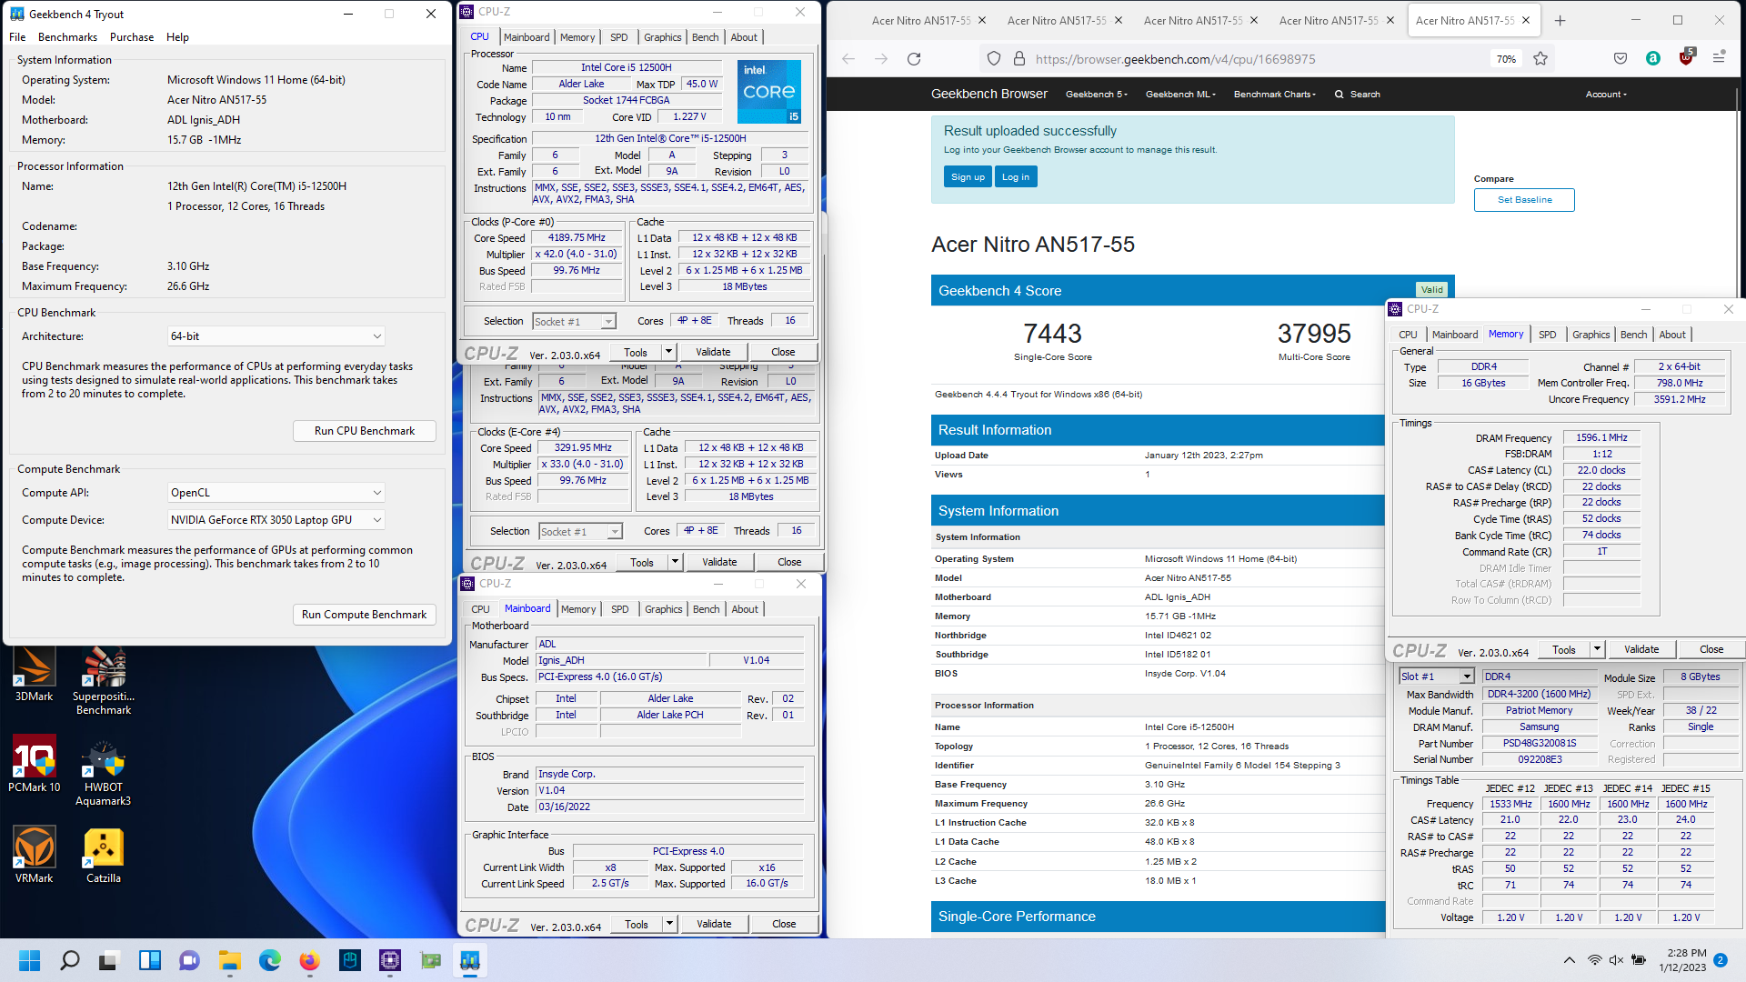Save page to Pocket
The height and width of the screenshot is (982, 1746).
[1621, 58]
